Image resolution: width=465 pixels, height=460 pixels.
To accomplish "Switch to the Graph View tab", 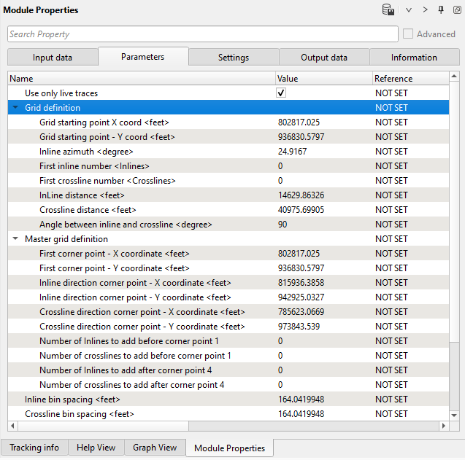I will coord(154,448).
